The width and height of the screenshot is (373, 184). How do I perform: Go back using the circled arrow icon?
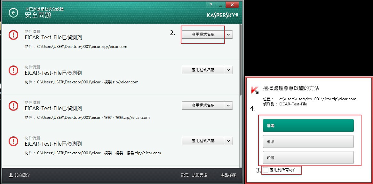click(x=13, y=13)
